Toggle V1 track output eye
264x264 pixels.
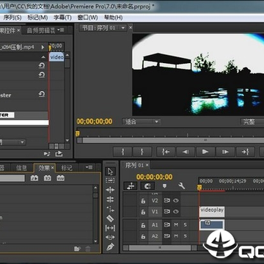click(x=176, y=211)
